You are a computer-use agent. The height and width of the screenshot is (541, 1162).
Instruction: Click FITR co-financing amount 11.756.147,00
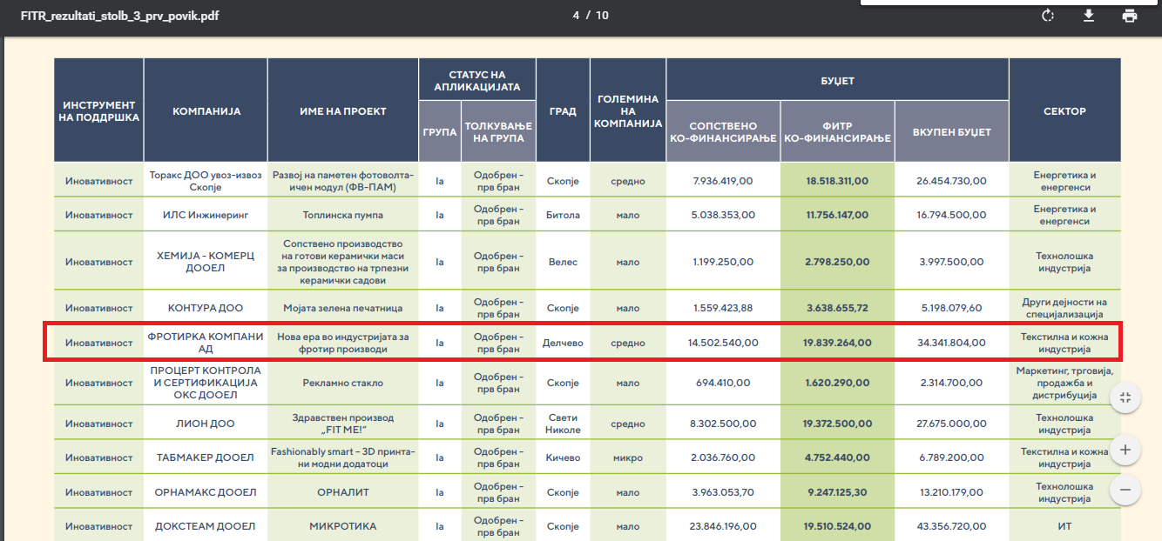[x=837, y=215]
